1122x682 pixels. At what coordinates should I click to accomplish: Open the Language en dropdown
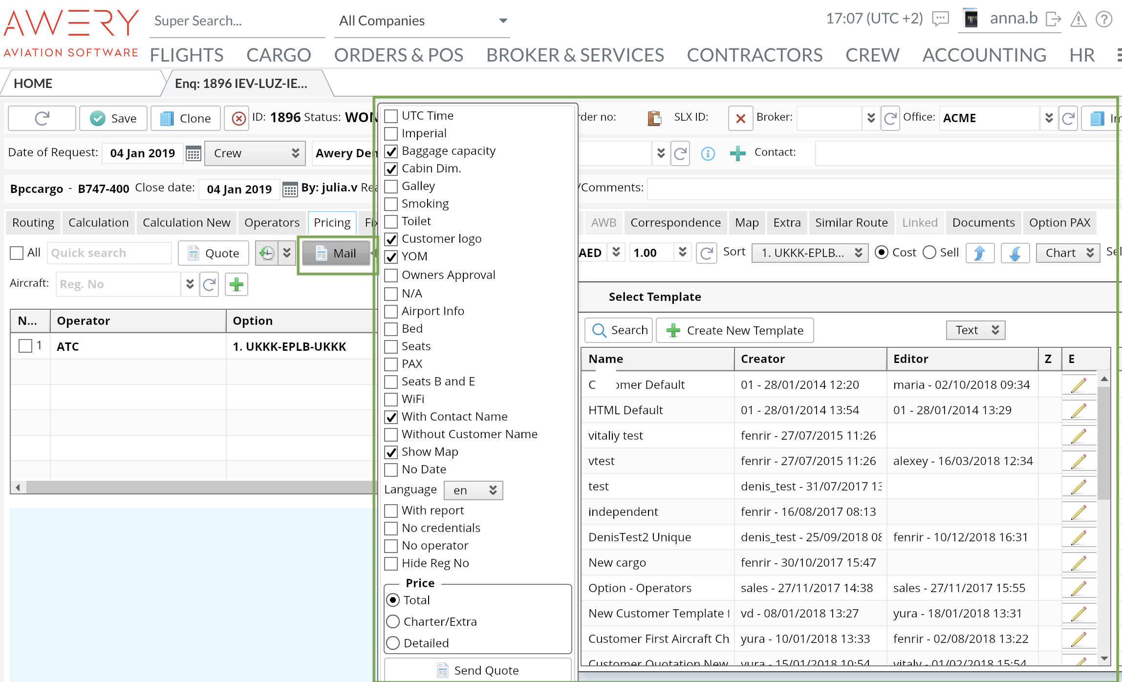[473, 490]
